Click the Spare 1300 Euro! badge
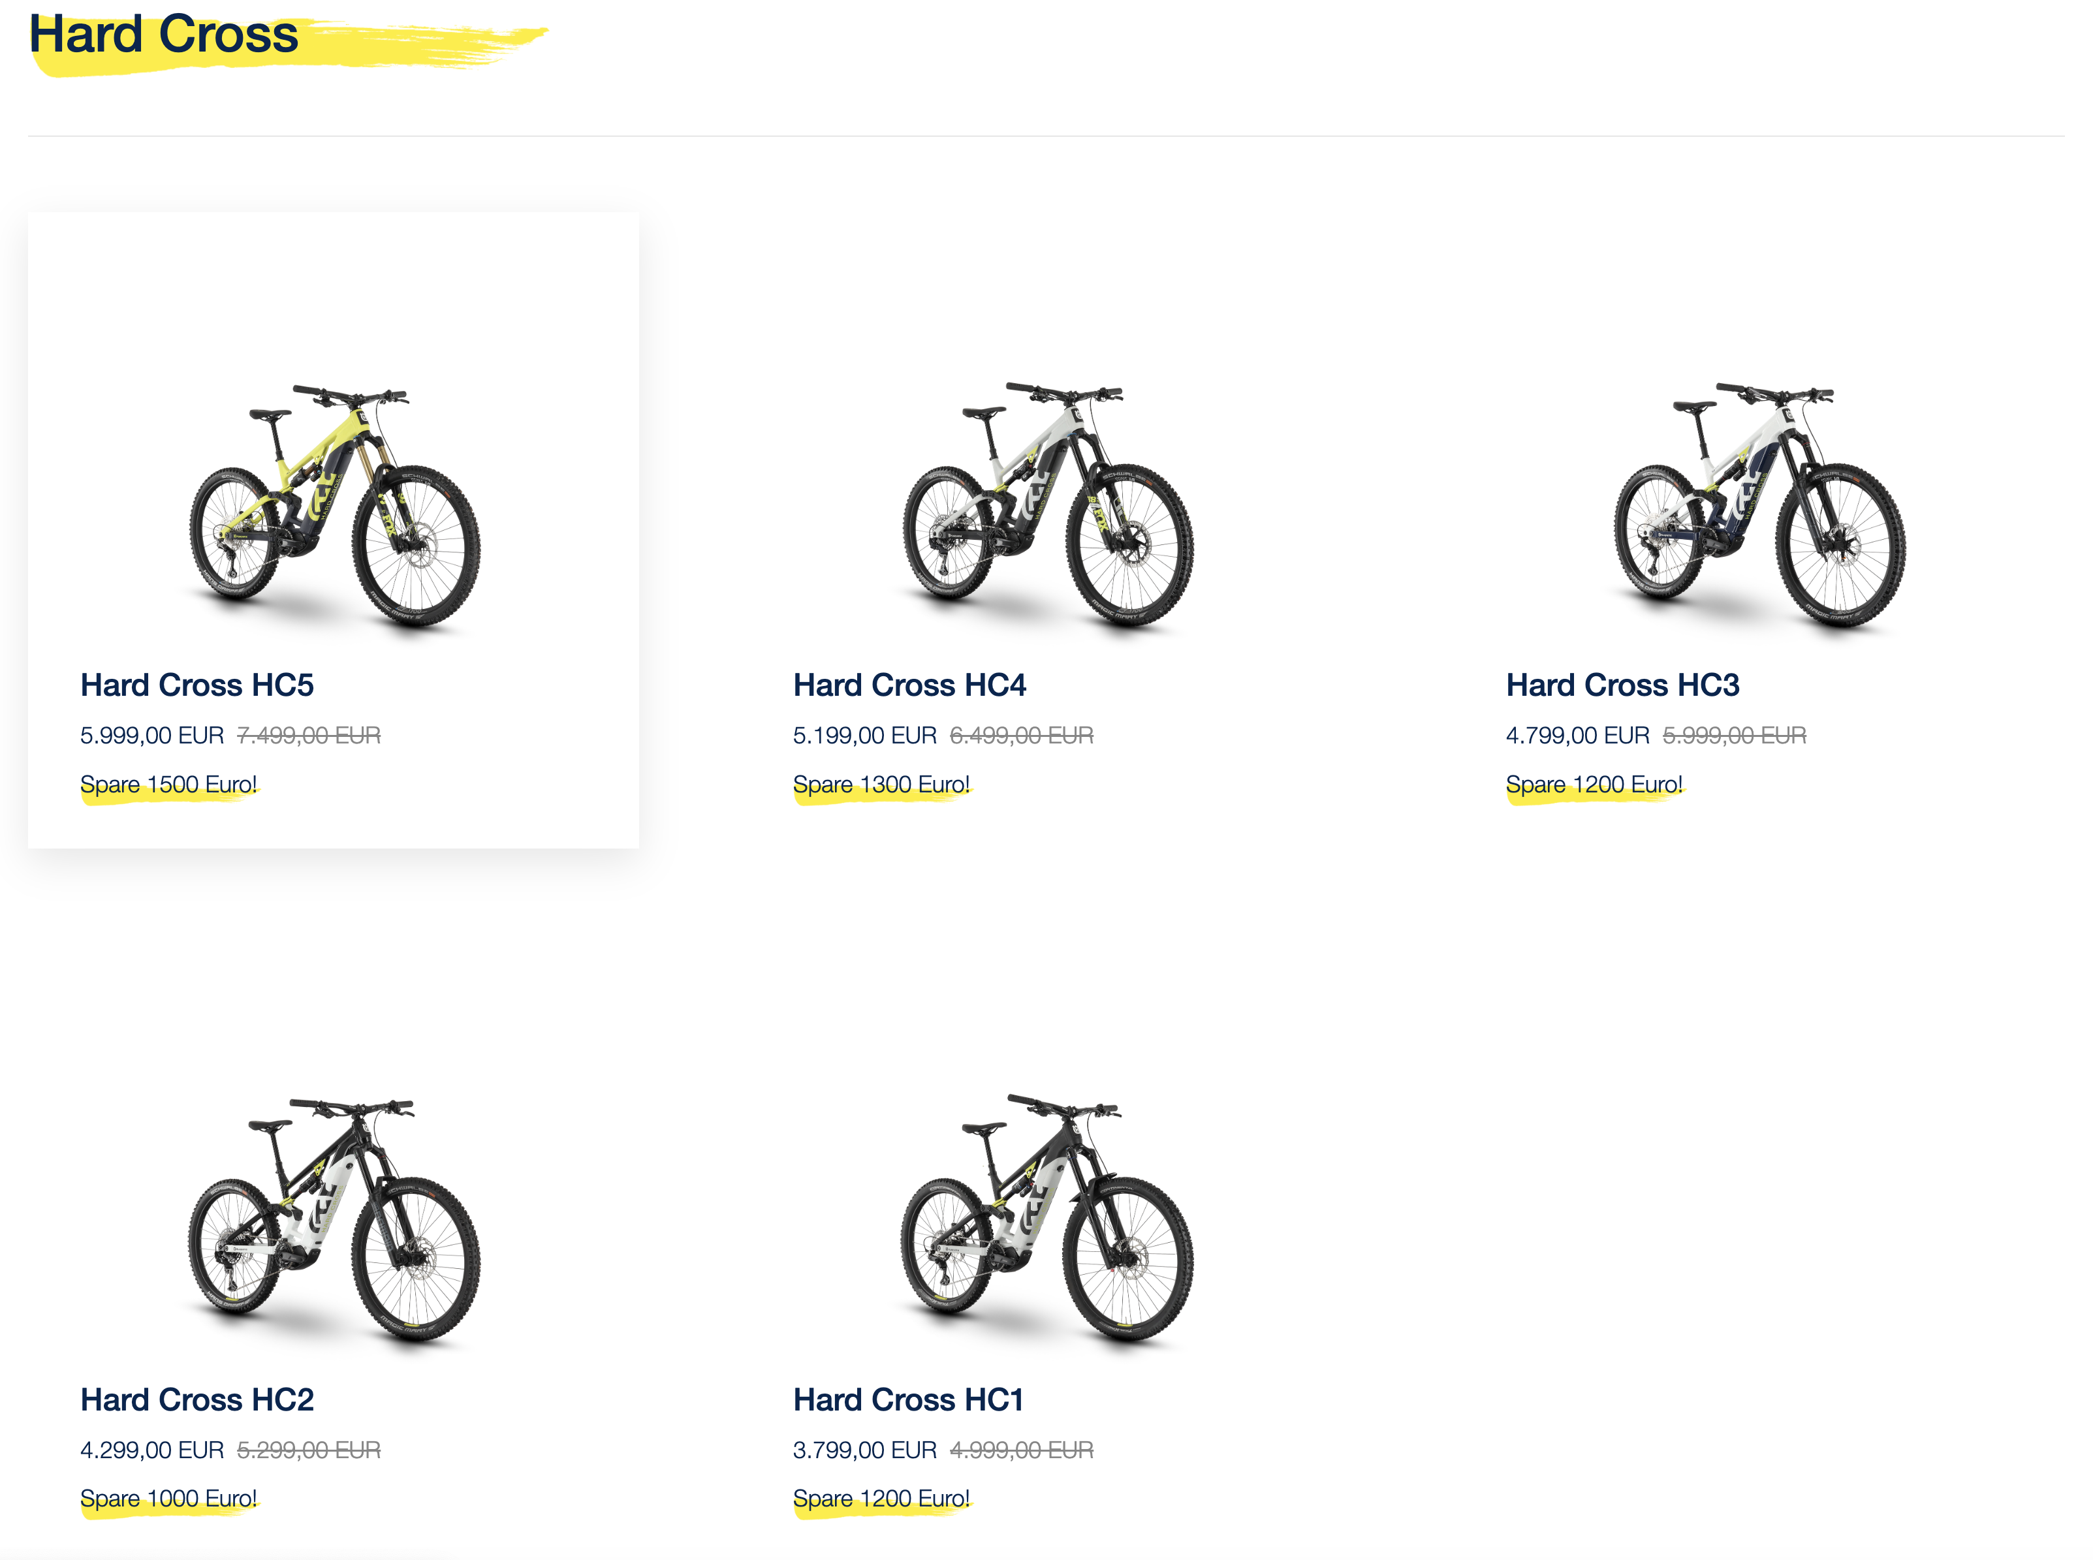Screen dimensions: 2093x1560 [x=882, y=786]
